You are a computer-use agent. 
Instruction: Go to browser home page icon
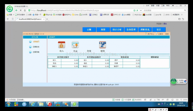(x=25, y=10)
